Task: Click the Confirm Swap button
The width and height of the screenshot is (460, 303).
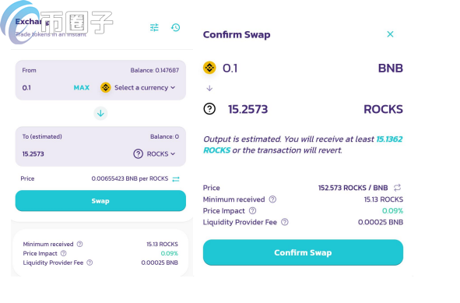Action: tap(303, 252)
